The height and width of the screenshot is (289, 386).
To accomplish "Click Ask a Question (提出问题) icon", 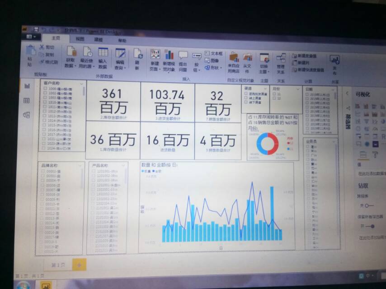I will point(183,56).
